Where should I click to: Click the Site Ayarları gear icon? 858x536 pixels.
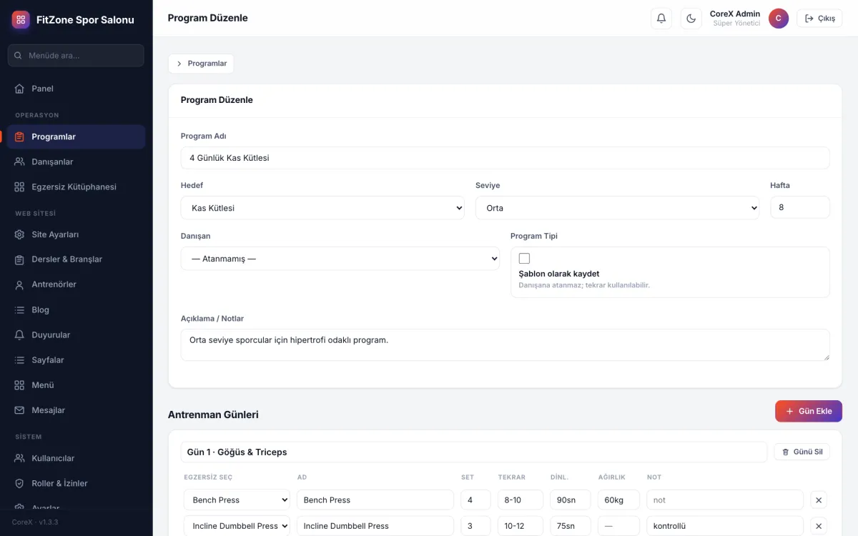(x=19, y=234)
